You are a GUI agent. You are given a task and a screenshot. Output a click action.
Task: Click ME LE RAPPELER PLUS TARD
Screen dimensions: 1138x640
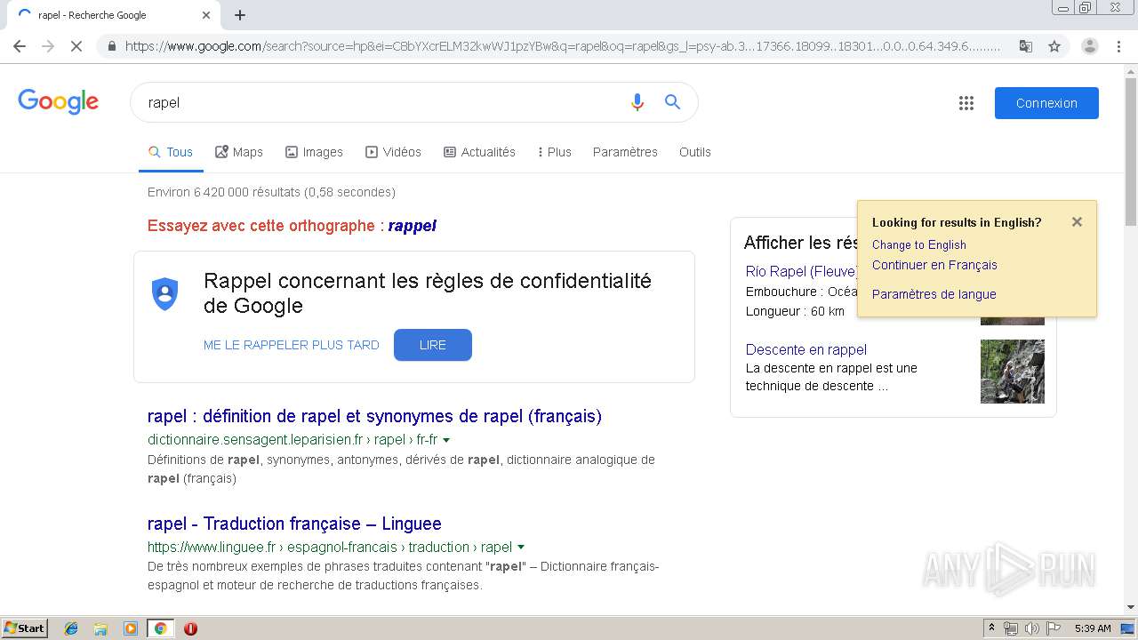(292, 345)
